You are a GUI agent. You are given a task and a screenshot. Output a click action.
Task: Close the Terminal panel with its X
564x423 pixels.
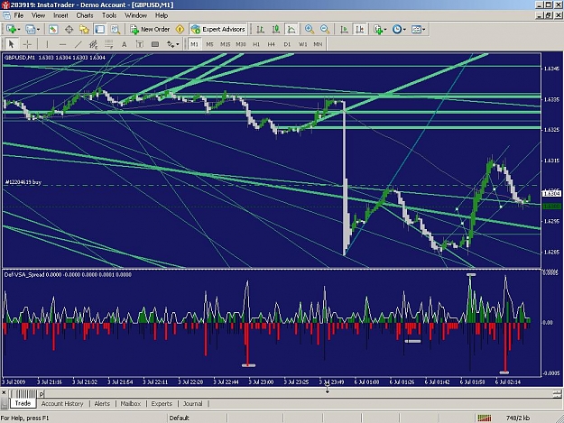[4, 393]
